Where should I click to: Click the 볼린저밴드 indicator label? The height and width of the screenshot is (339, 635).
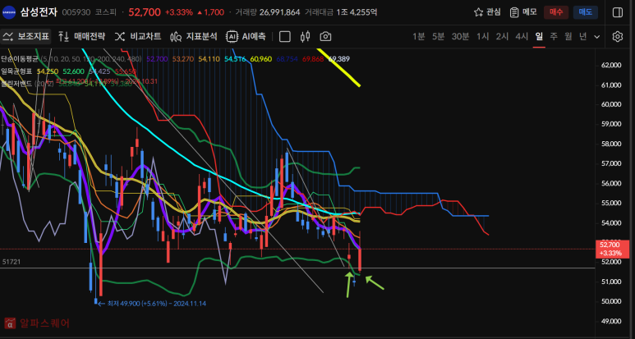(x=16, y=83)
